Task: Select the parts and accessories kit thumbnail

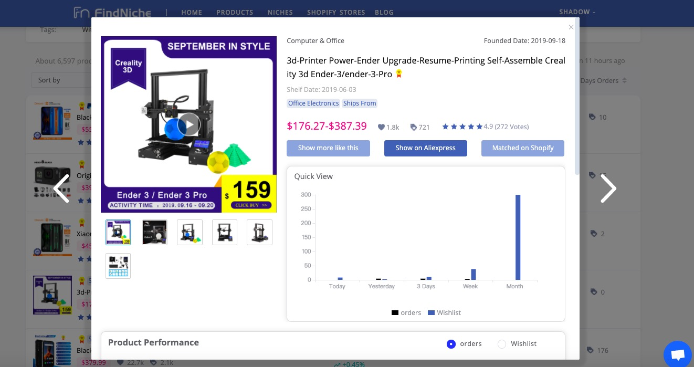Action: point(118,266)
